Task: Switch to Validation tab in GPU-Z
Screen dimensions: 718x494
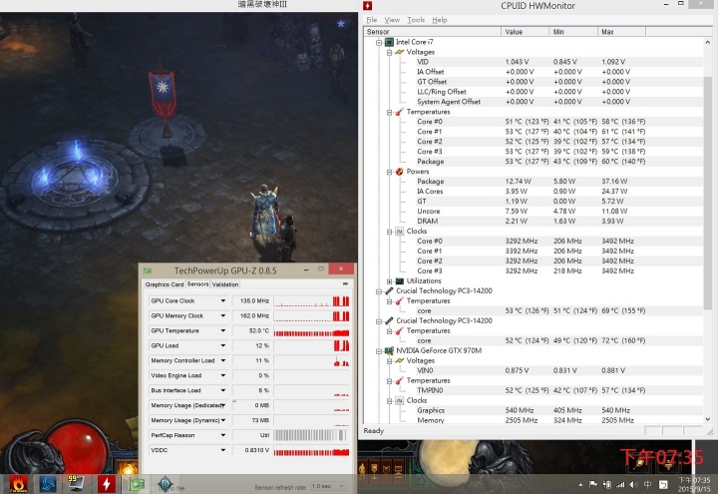Action: coord(225,284)
